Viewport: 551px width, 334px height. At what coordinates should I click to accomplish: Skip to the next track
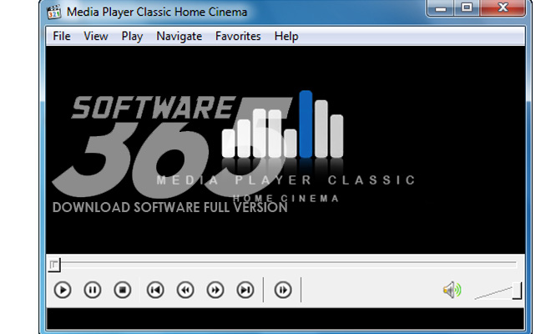point(245,290)
